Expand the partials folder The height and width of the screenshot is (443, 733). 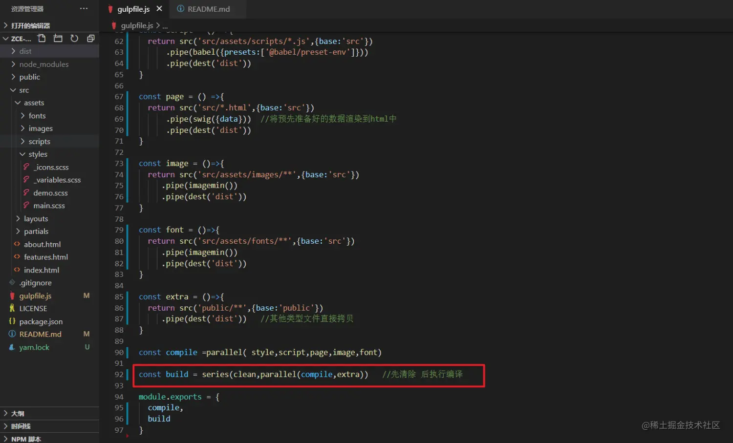tap(49, 232)
